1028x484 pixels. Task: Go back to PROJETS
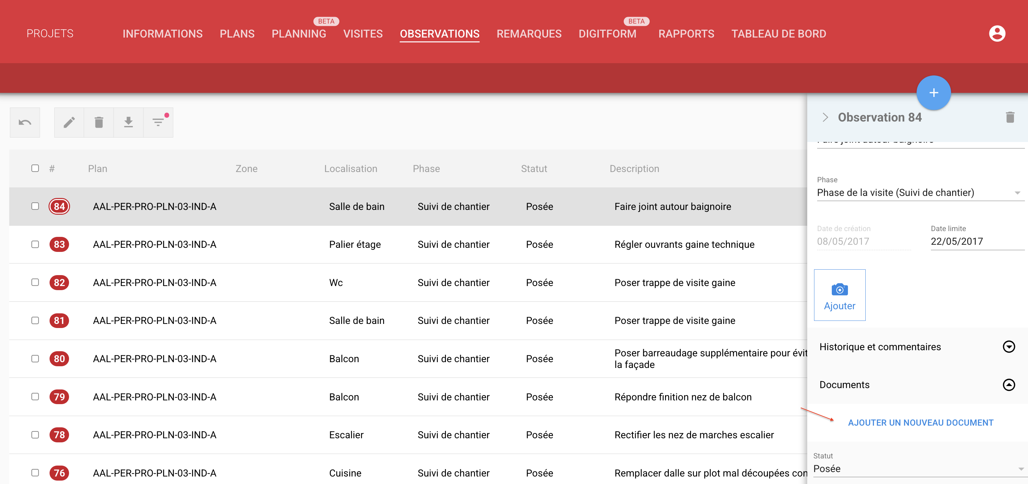point(50,33)
